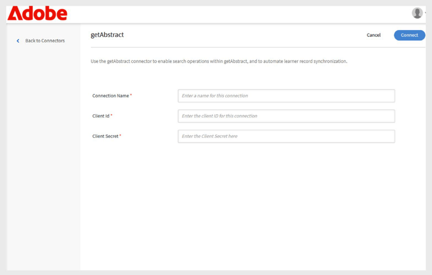
Task: Cancel the getAbstract connection setup
Action: tap(373, 35)
